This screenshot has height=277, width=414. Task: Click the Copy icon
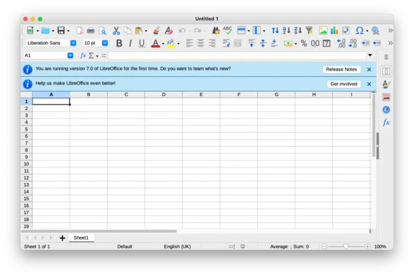(128, 30)
